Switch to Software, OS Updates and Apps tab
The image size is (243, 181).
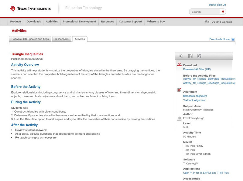(x=30, y=39)
